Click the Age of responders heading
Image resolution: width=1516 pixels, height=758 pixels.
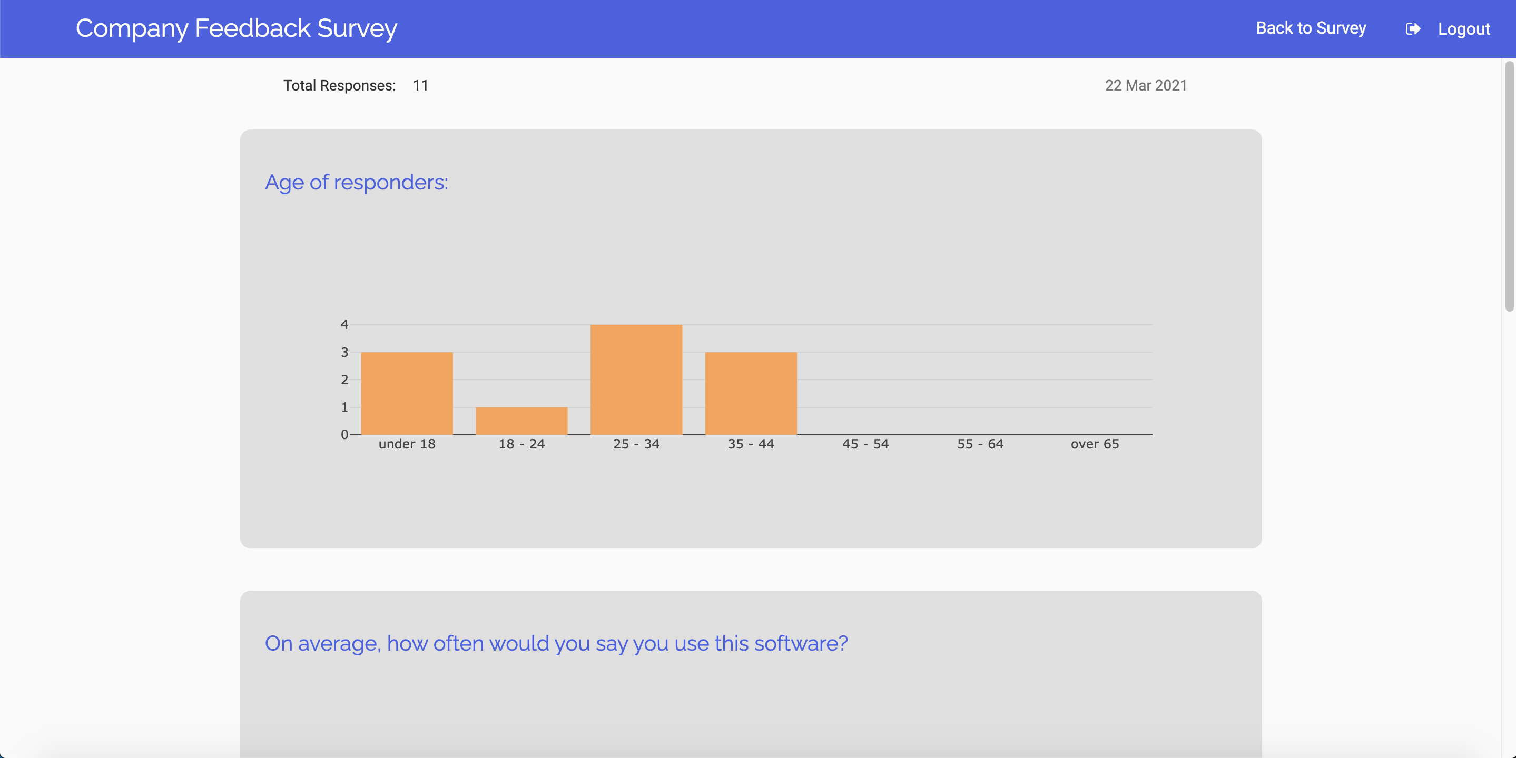click(x=356, y=182)
